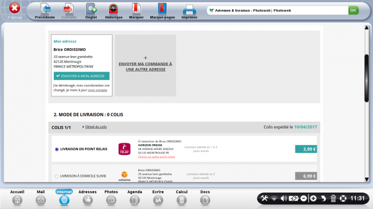
Task: Click Envoyer à mon adresse button
Action: (x=81, y=76)
